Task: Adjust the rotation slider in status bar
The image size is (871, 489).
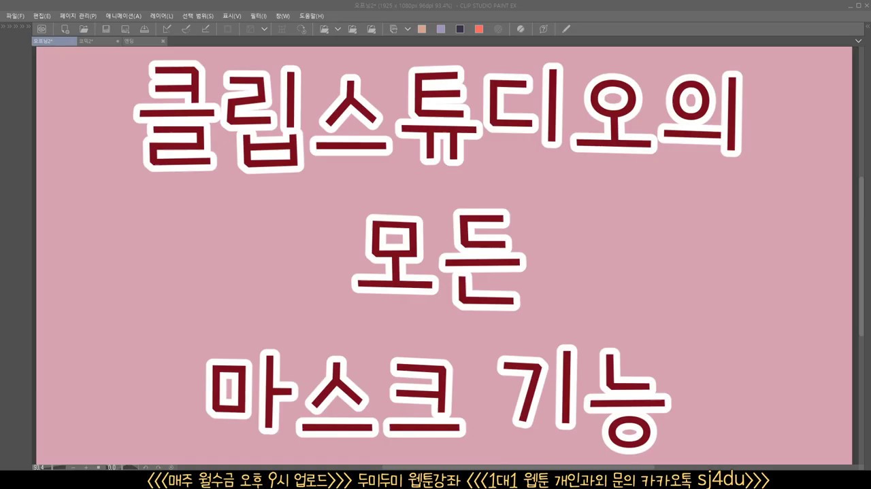Action: (x=131, y=467)
